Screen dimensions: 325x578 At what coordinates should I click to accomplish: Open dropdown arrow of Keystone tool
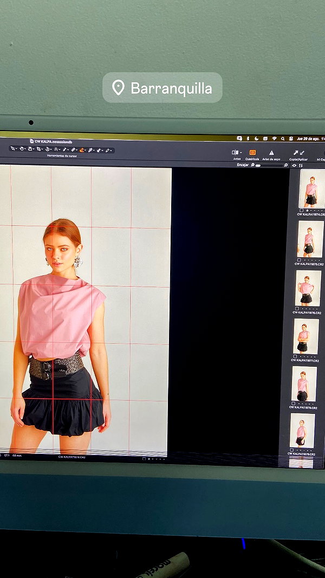pos(60,150)
